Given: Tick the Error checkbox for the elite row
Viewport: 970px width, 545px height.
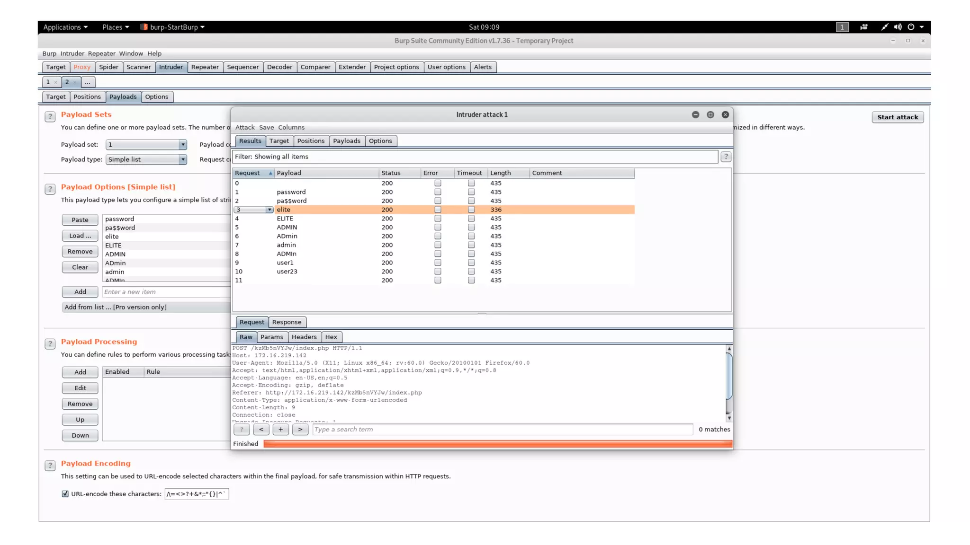Looking at the screenshot, I should pos(438,210).
